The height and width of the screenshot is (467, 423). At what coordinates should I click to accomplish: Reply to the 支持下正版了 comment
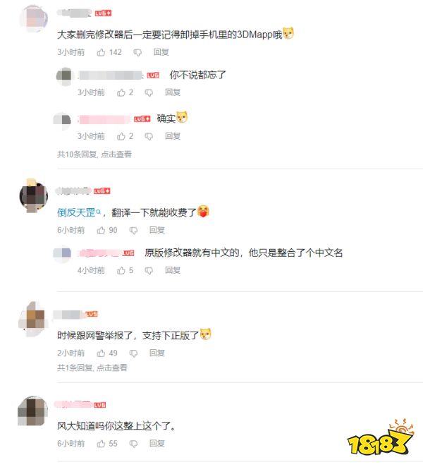point(157,353)
